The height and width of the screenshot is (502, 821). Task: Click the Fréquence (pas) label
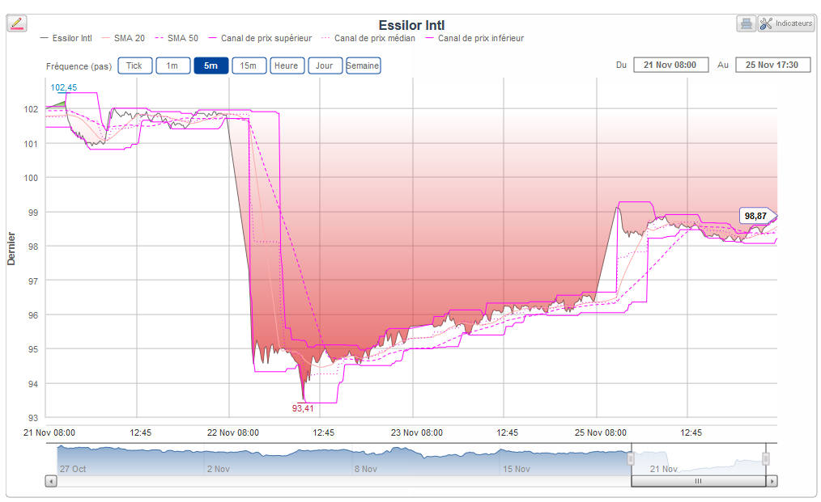click(79, 66)
